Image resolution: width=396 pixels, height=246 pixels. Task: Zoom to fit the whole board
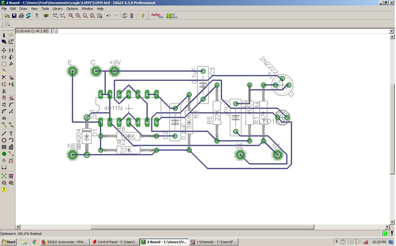pyautogui.click(x=71, y=16)
